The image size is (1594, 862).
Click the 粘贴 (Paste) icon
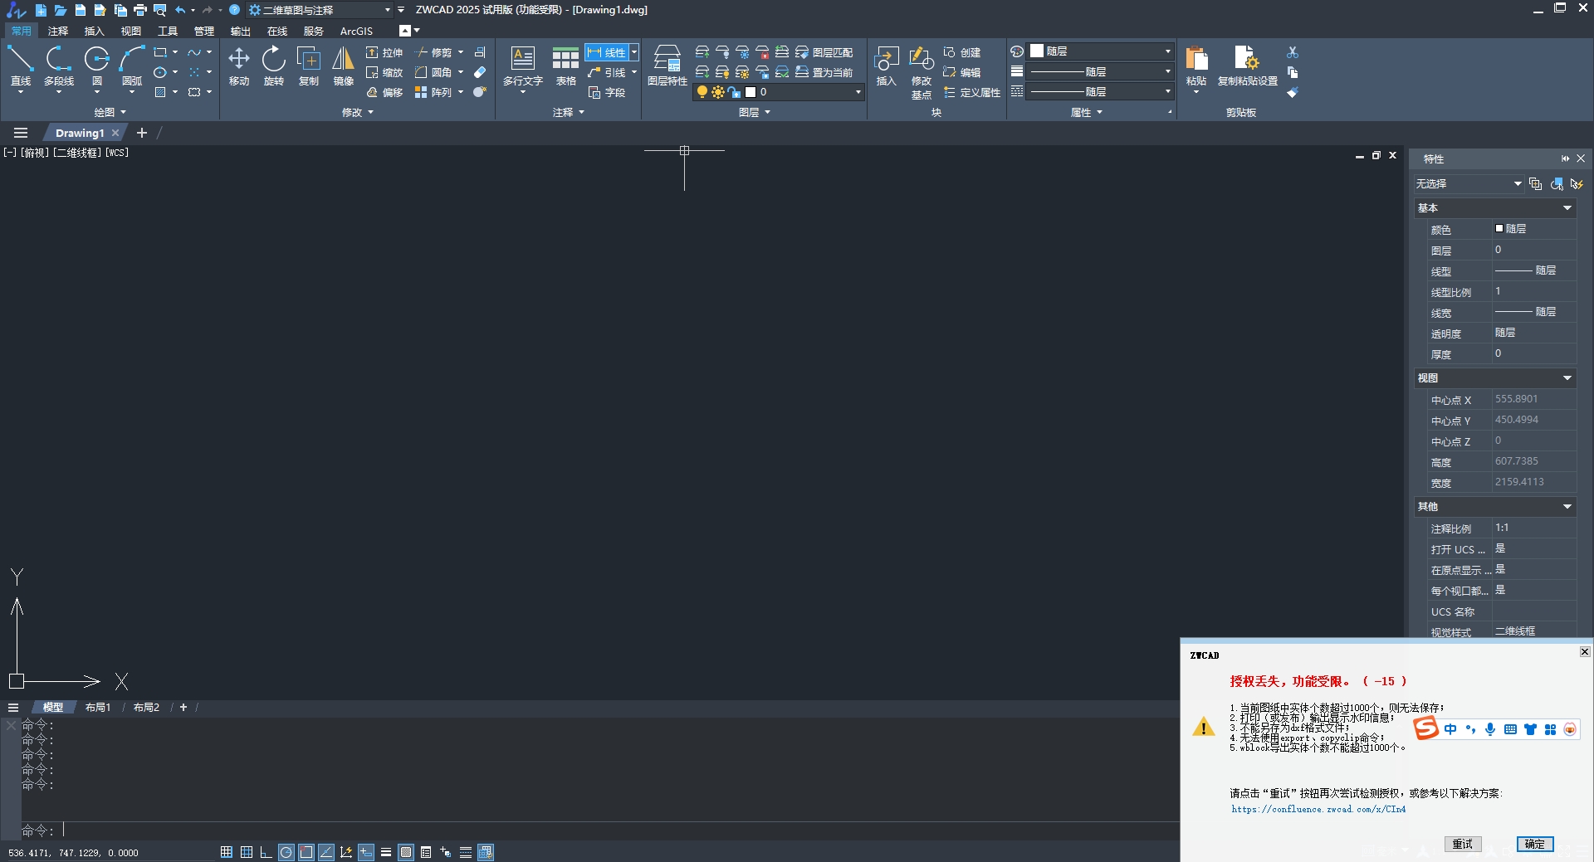[x=1196, y=66]
